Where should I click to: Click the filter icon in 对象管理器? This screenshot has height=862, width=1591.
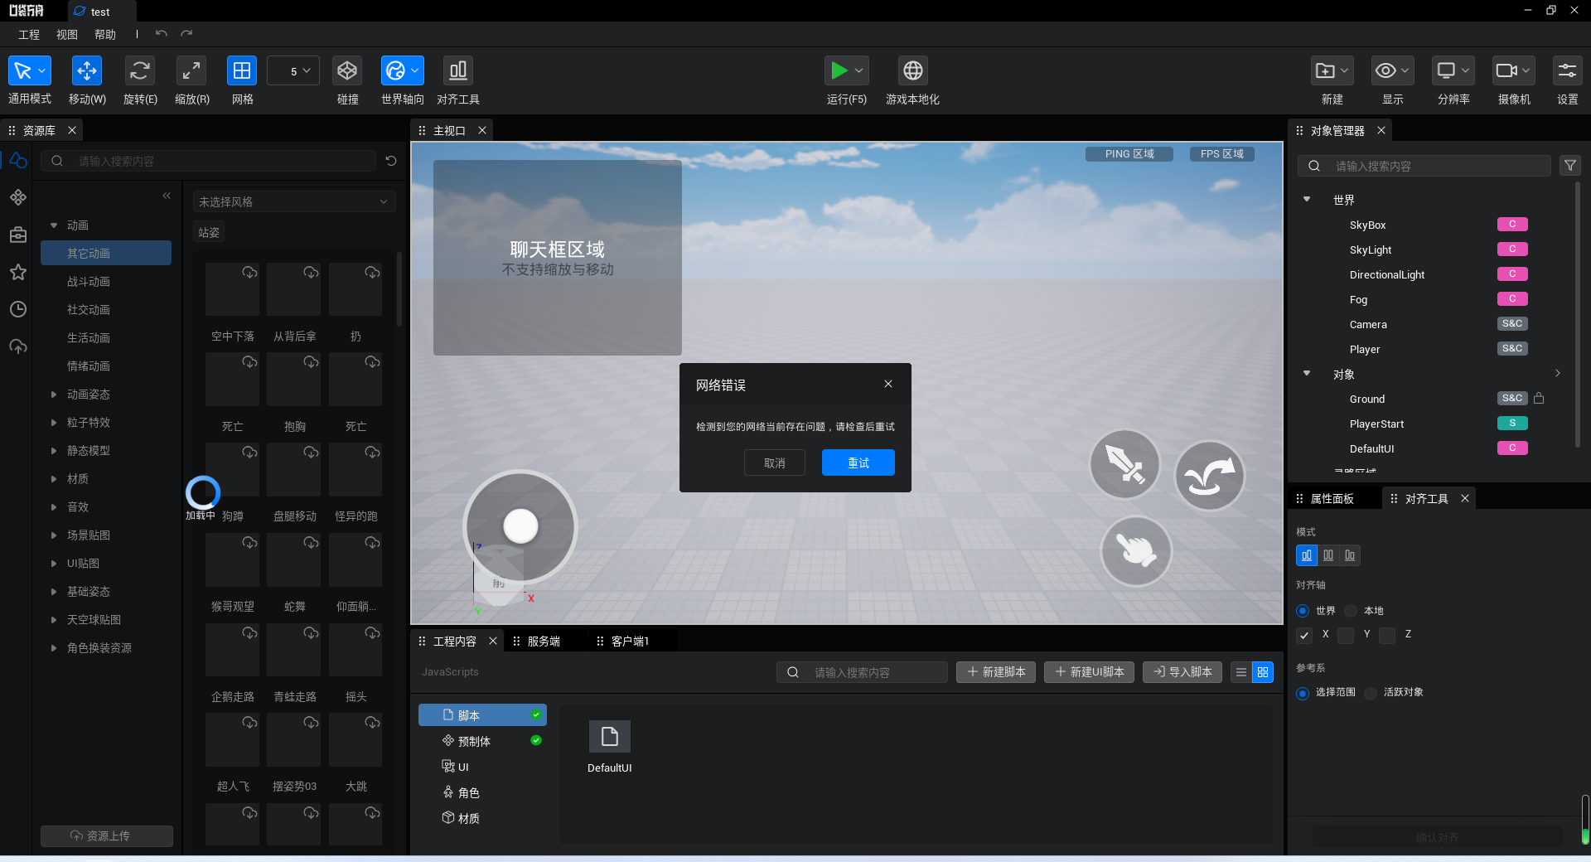tap(1569, 166)
